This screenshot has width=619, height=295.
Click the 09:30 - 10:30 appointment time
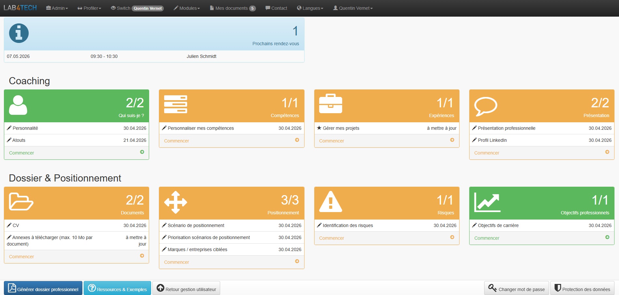(104, 56)
